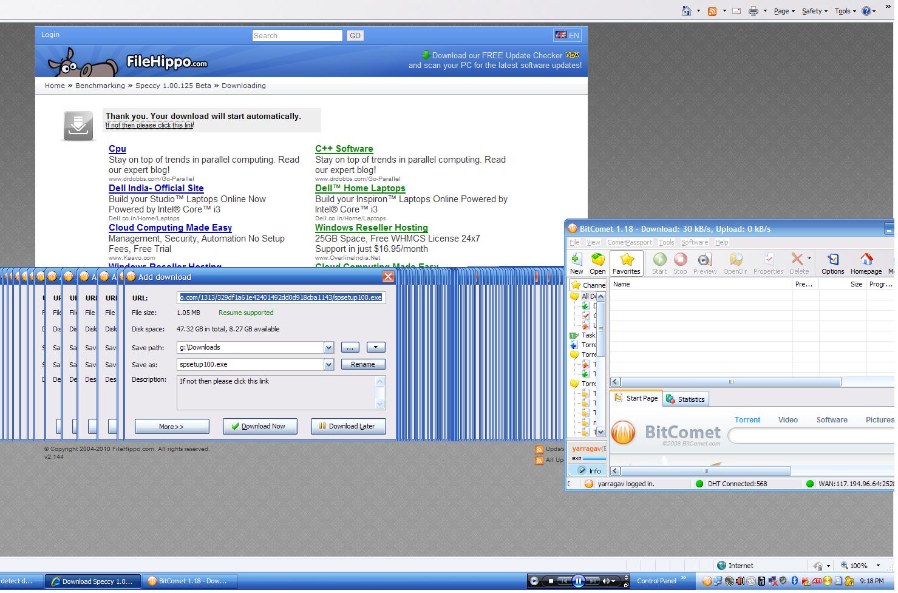The width and height of the screenshot is (898, 593).
Task: Open the Save as filename dropdown
Action: pos(328,365)
